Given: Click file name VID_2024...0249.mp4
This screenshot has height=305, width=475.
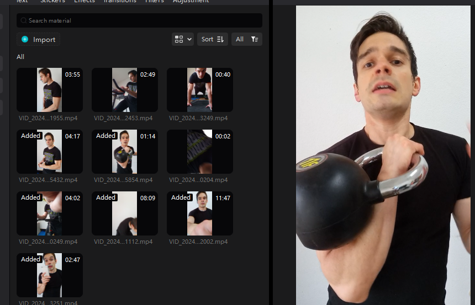Looking at the screenshot, I should [x=48, y=242].
